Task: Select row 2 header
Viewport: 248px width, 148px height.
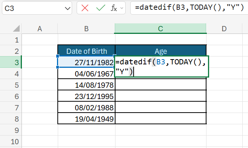Action: click(x=11, y=51)
